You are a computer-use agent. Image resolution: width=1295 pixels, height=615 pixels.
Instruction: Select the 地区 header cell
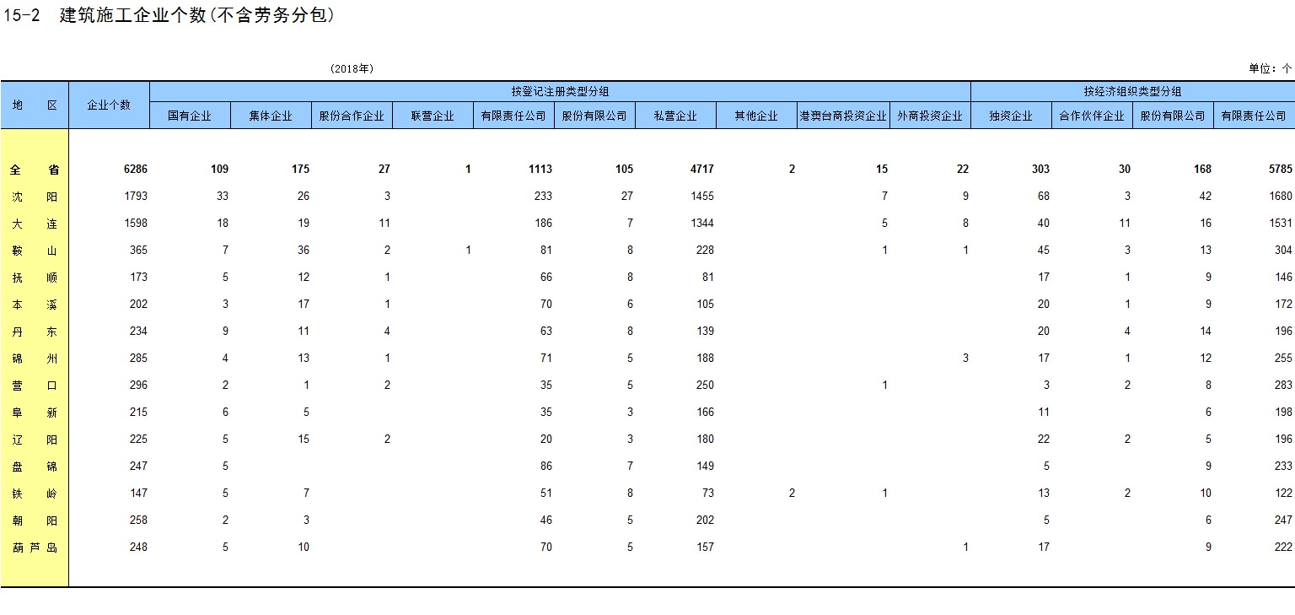pyautogui.click(x=35, y=105)
